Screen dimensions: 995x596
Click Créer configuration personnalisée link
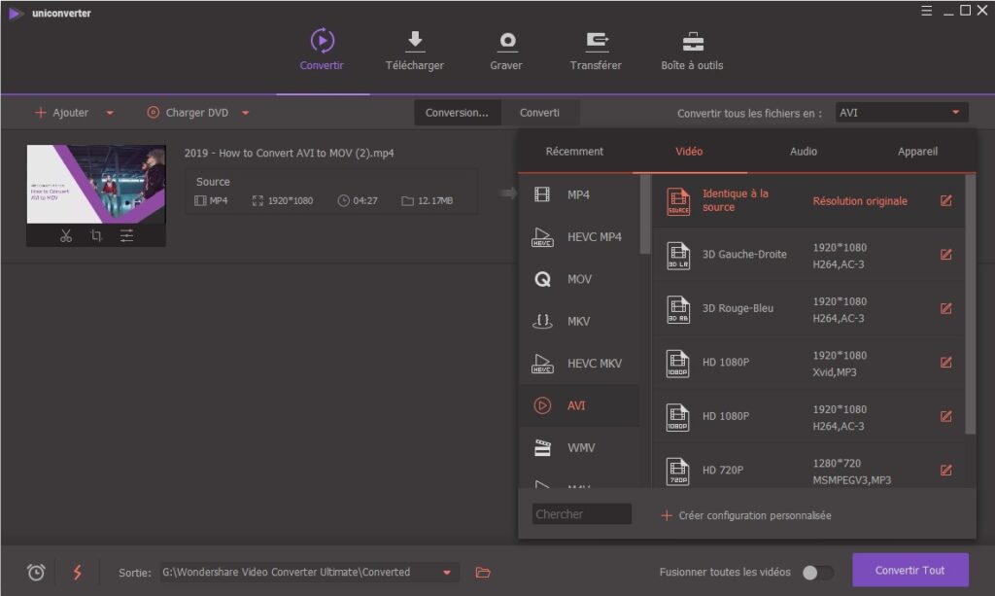click(746, 515)
